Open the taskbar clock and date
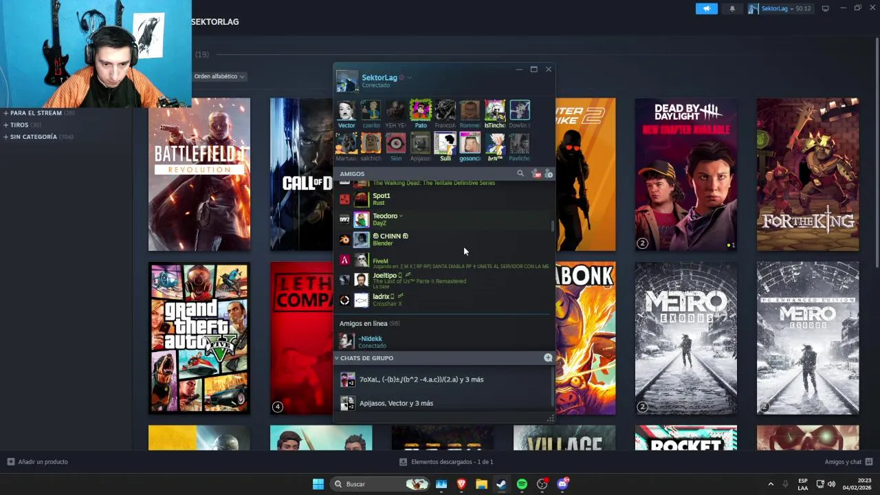 pyautogui.click(x=857, y=484)
